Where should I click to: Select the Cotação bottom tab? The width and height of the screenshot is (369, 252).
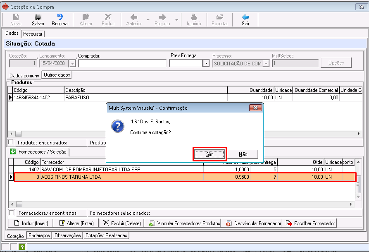pyautogui.click(x=15, y=236)
